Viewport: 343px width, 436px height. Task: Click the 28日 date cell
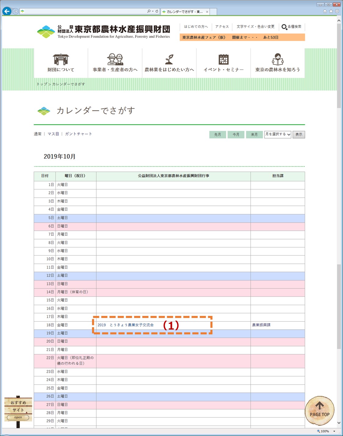pos(45,413)
